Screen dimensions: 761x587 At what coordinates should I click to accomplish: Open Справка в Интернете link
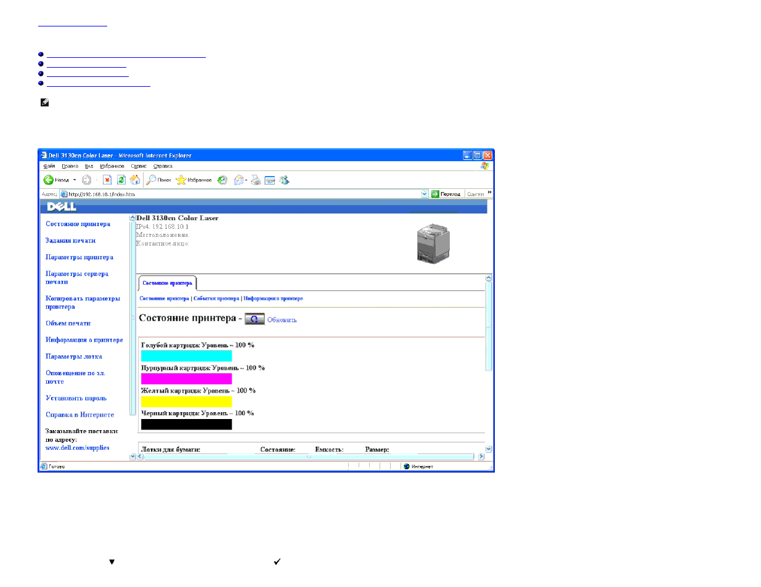pyautogui.click(x=79, y=415)
